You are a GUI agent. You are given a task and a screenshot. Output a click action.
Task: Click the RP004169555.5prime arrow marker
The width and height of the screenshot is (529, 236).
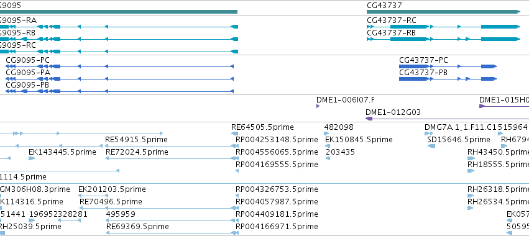click(x=237, y=171)
